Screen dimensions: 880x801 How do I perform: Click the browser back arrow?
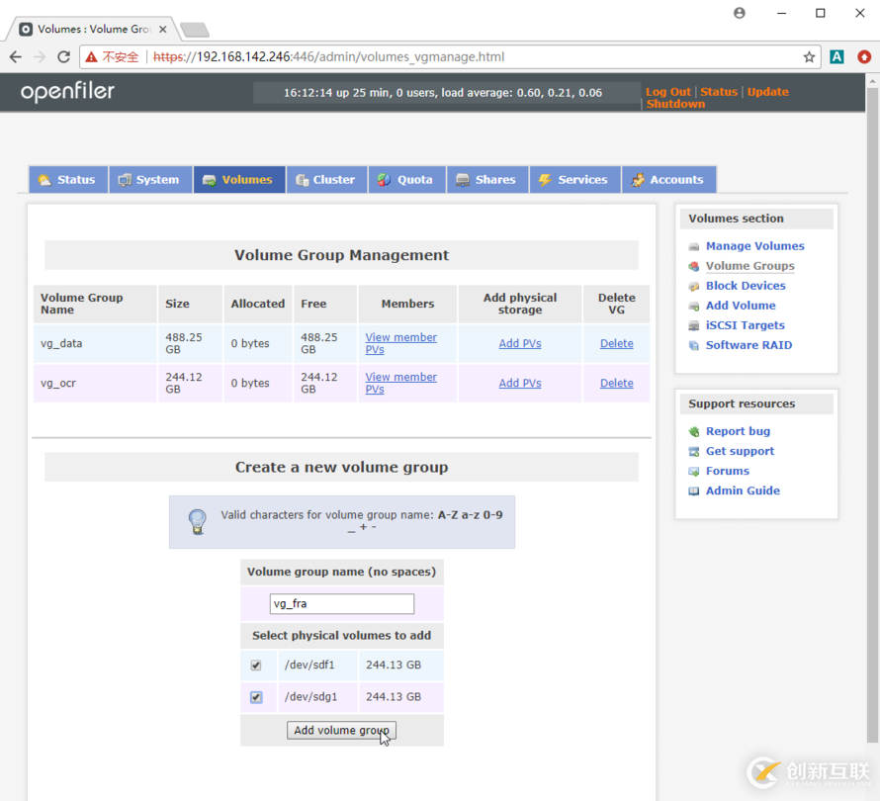[16, 57]
